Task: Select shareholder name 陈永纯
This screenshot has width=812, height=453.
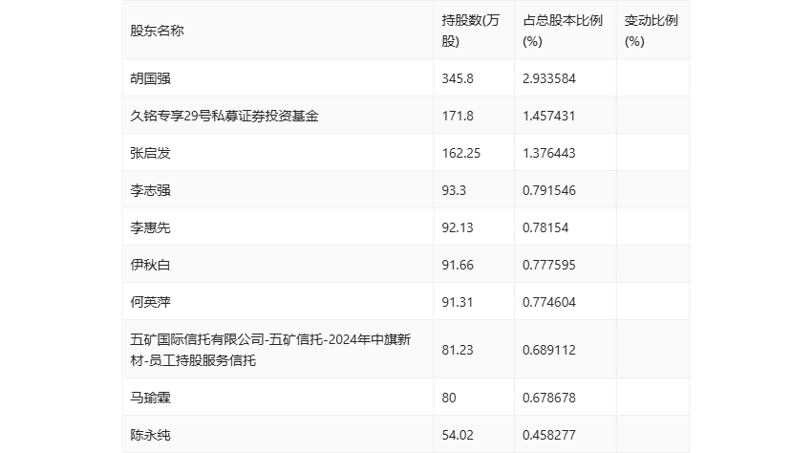Action: point(150,435)
